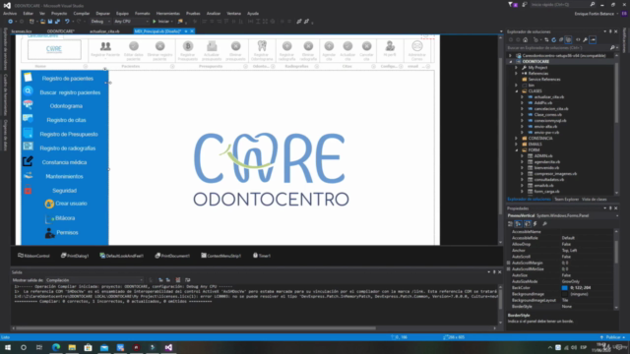The image size is (630, 354).
Task: Open the Debug configuration dropdown
Action: tap(100, 22)
